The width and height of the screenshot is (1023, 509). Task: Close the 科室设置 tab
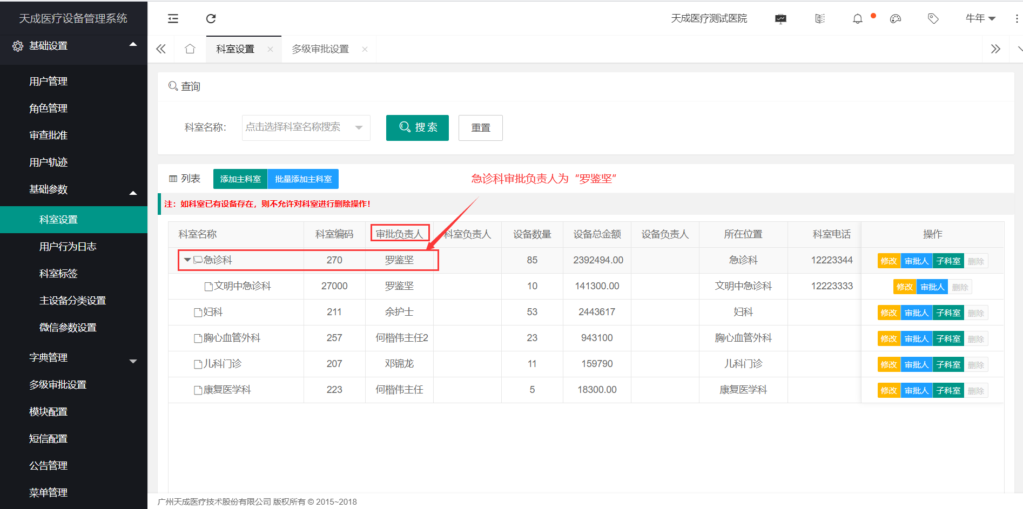click(x=270, y=49)
